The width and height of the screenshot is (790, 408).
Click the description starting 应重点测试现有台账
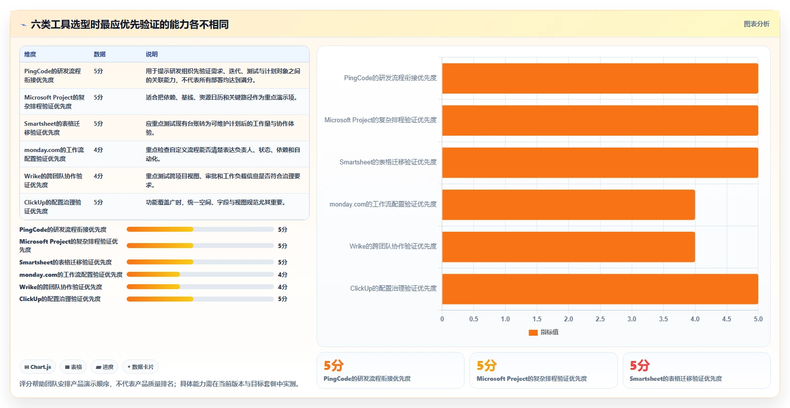220,128
